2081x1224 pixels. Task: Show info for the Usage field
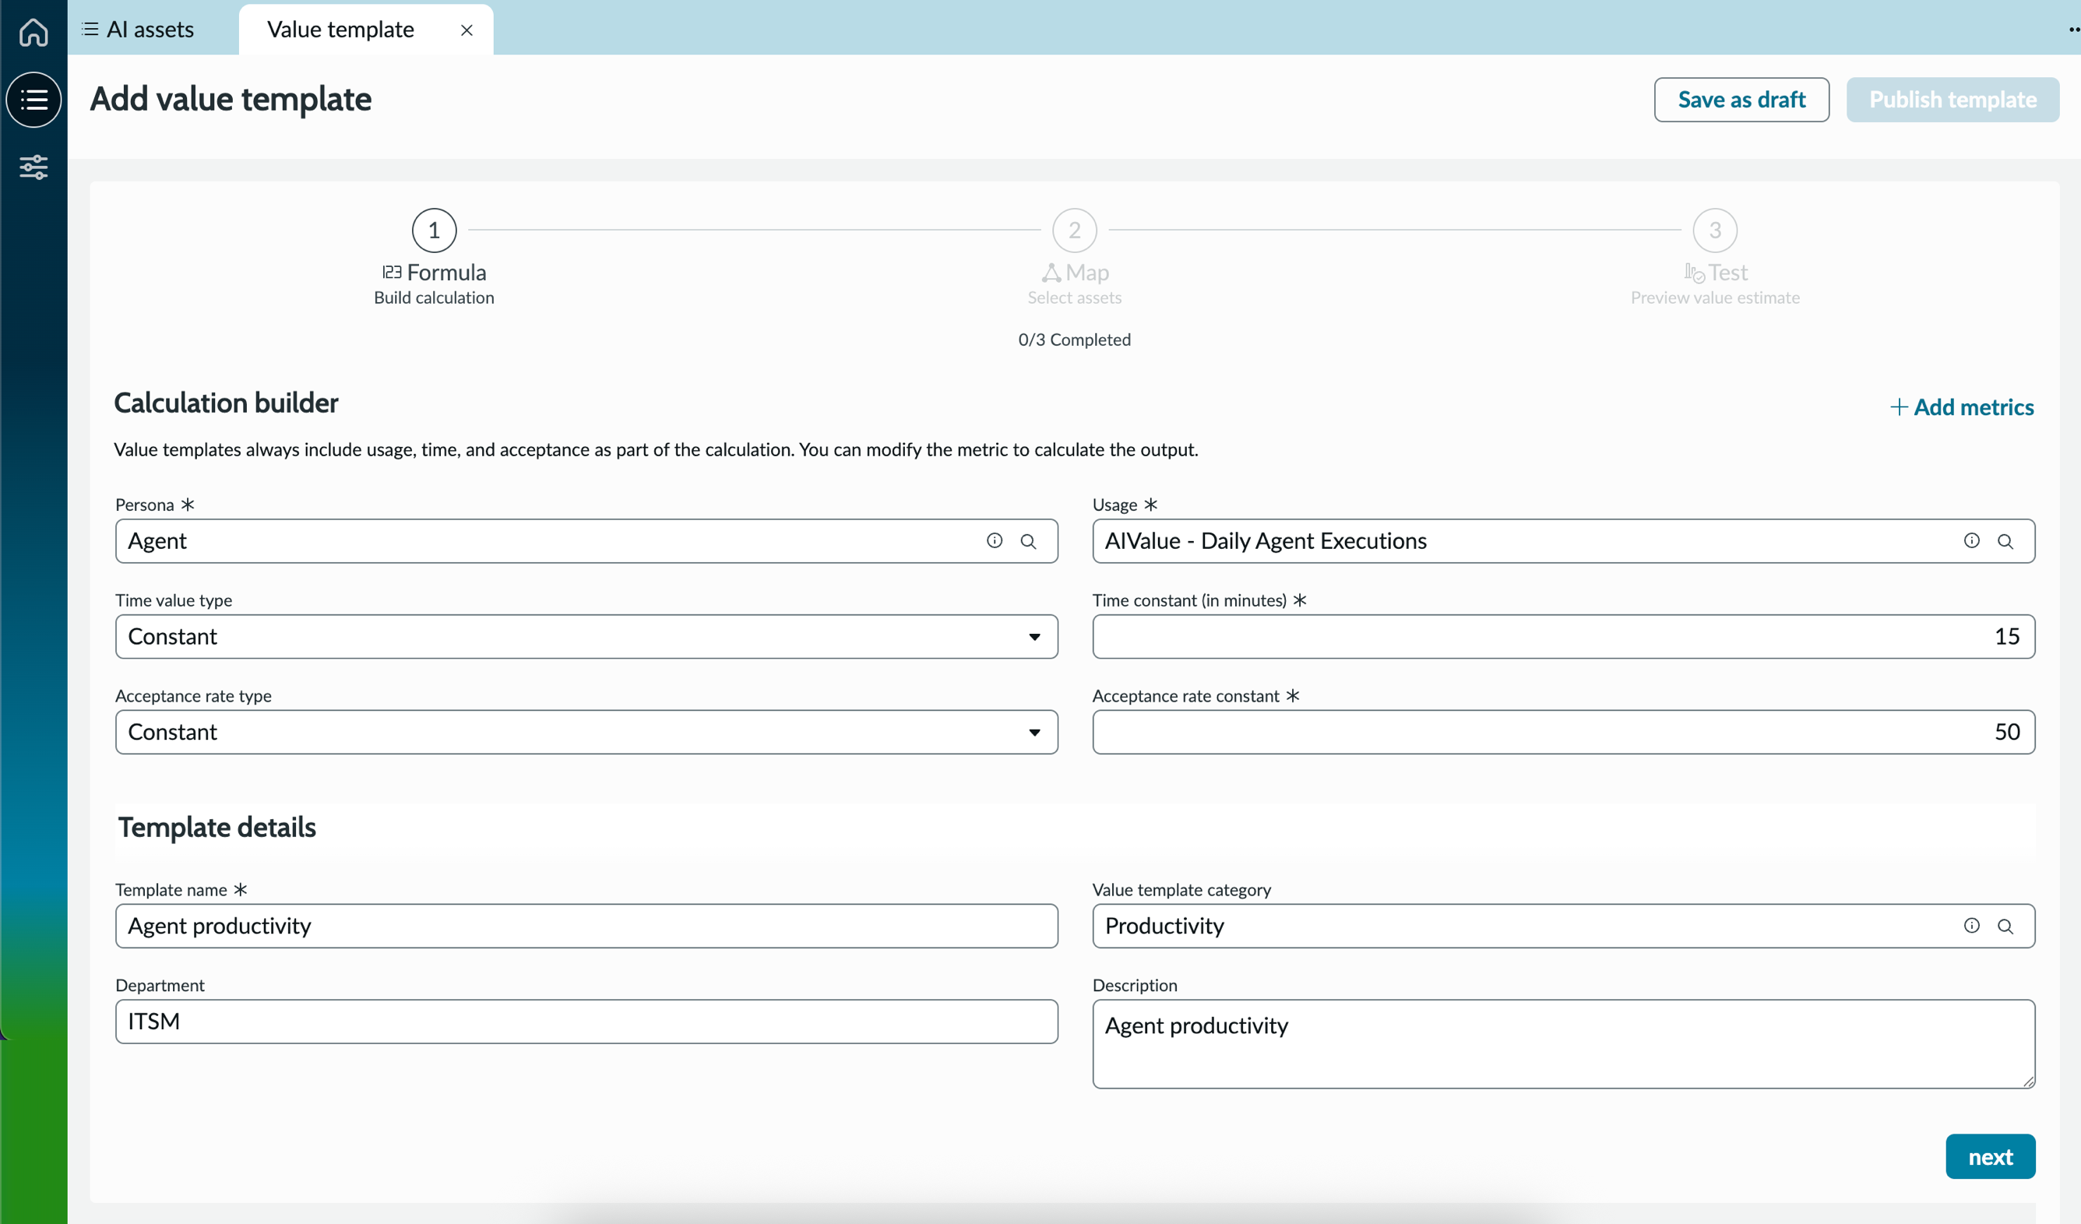1972,540
